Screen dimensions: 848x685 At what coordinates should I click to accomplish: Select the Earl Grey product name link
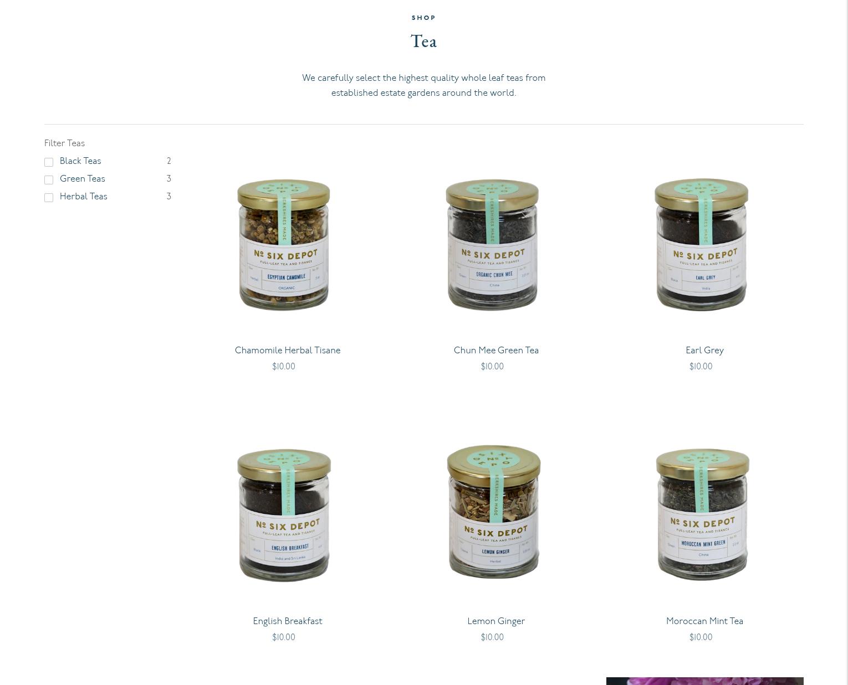(704, 351)
